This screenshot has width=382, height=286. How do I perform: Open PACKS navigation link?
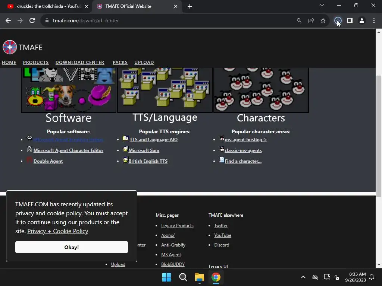[120, 62]
